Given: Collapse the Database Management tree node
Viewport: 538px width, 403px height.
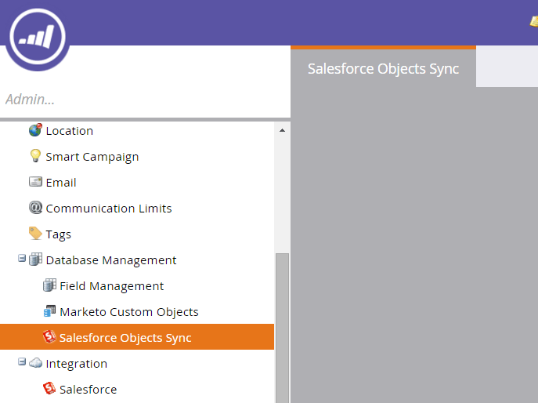Looking at the screenshot, I should 22,259.
